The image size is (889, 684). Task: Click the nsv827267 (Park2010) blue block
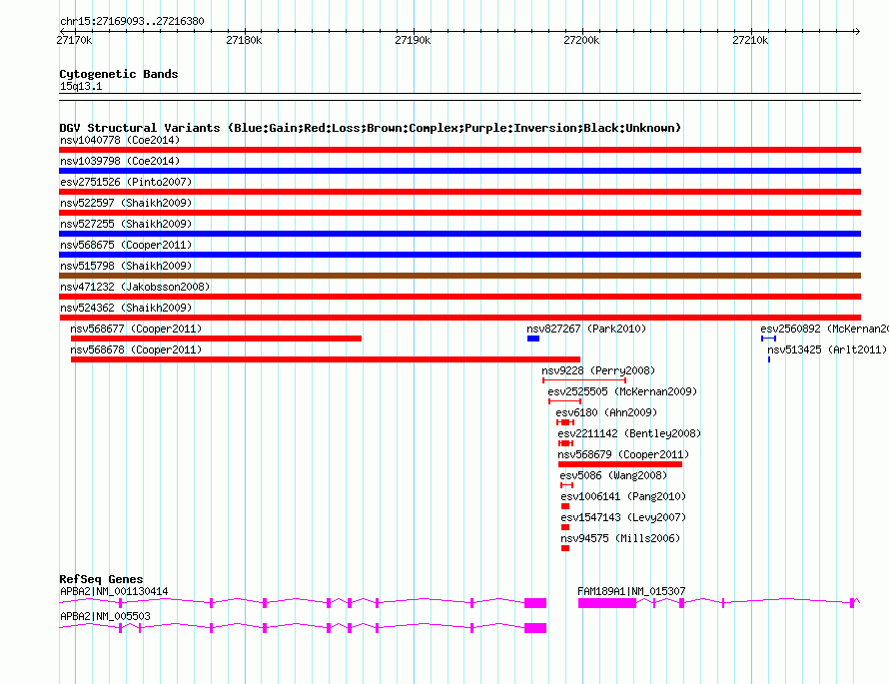[x=533, y=339]
